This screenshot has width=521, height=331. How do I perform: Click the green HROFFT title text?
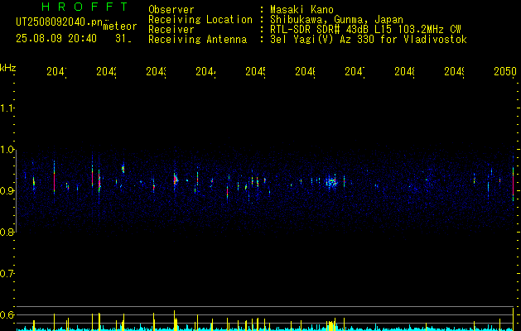pyautogui.click(x=85, y=7)
